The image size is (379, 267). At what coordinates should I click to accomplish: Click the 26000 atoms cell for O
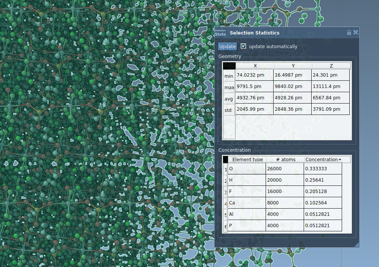coord(285,169)
